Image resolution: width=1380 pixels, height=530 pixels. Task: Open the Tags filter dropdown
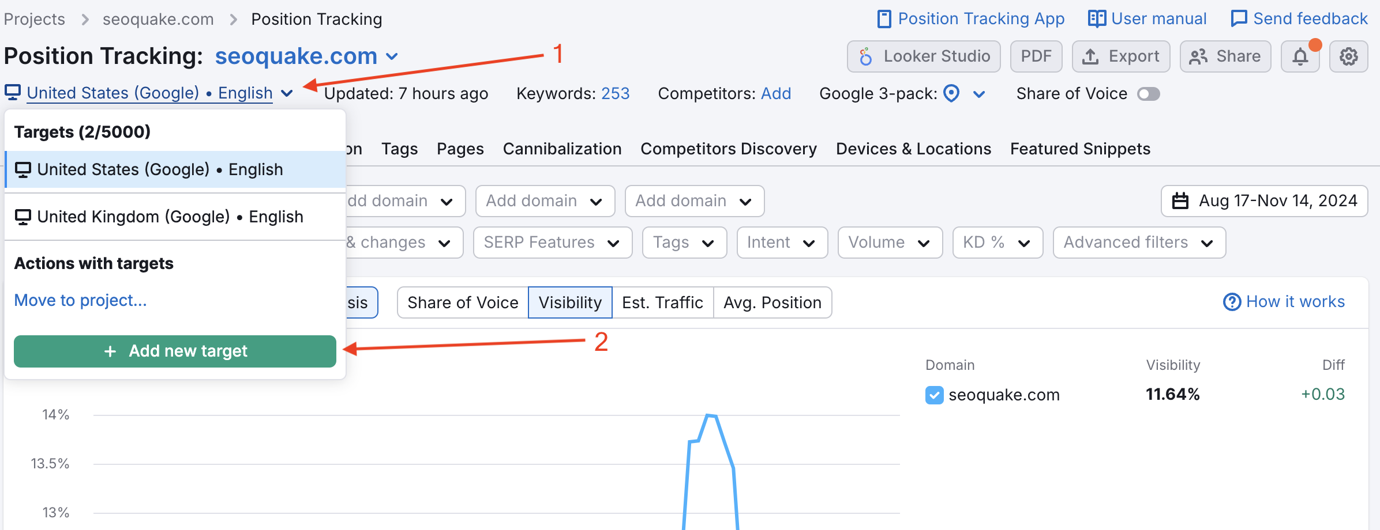[x=684, y=243]
